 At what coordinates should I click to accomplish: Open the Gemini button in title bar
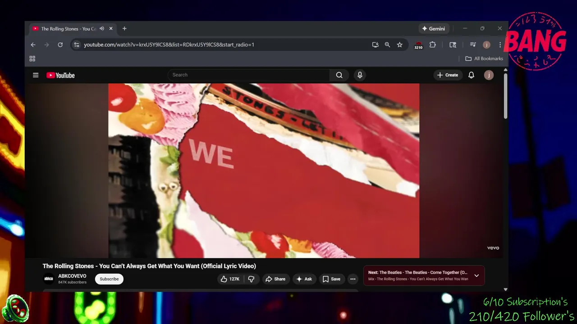[x=433, y=28]
